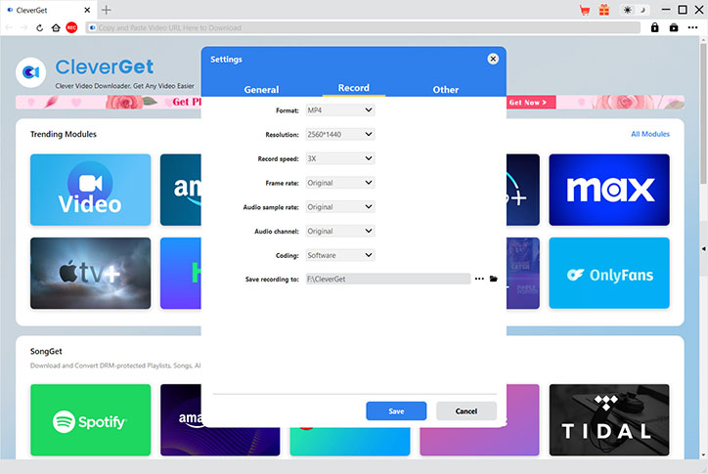Open the three-dot menu in toolbar

(692, 28)
